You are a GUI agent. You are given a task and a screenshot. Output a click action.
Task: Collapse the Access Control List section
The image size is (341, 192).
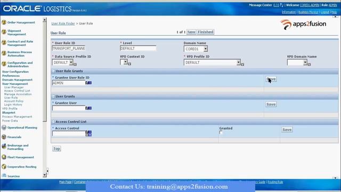tap(53, 122)
